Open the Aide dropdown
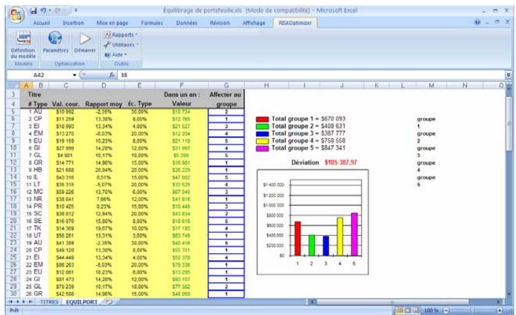This screenshot has width=516, height=315. pyautogui.click(x=116, y=55)
